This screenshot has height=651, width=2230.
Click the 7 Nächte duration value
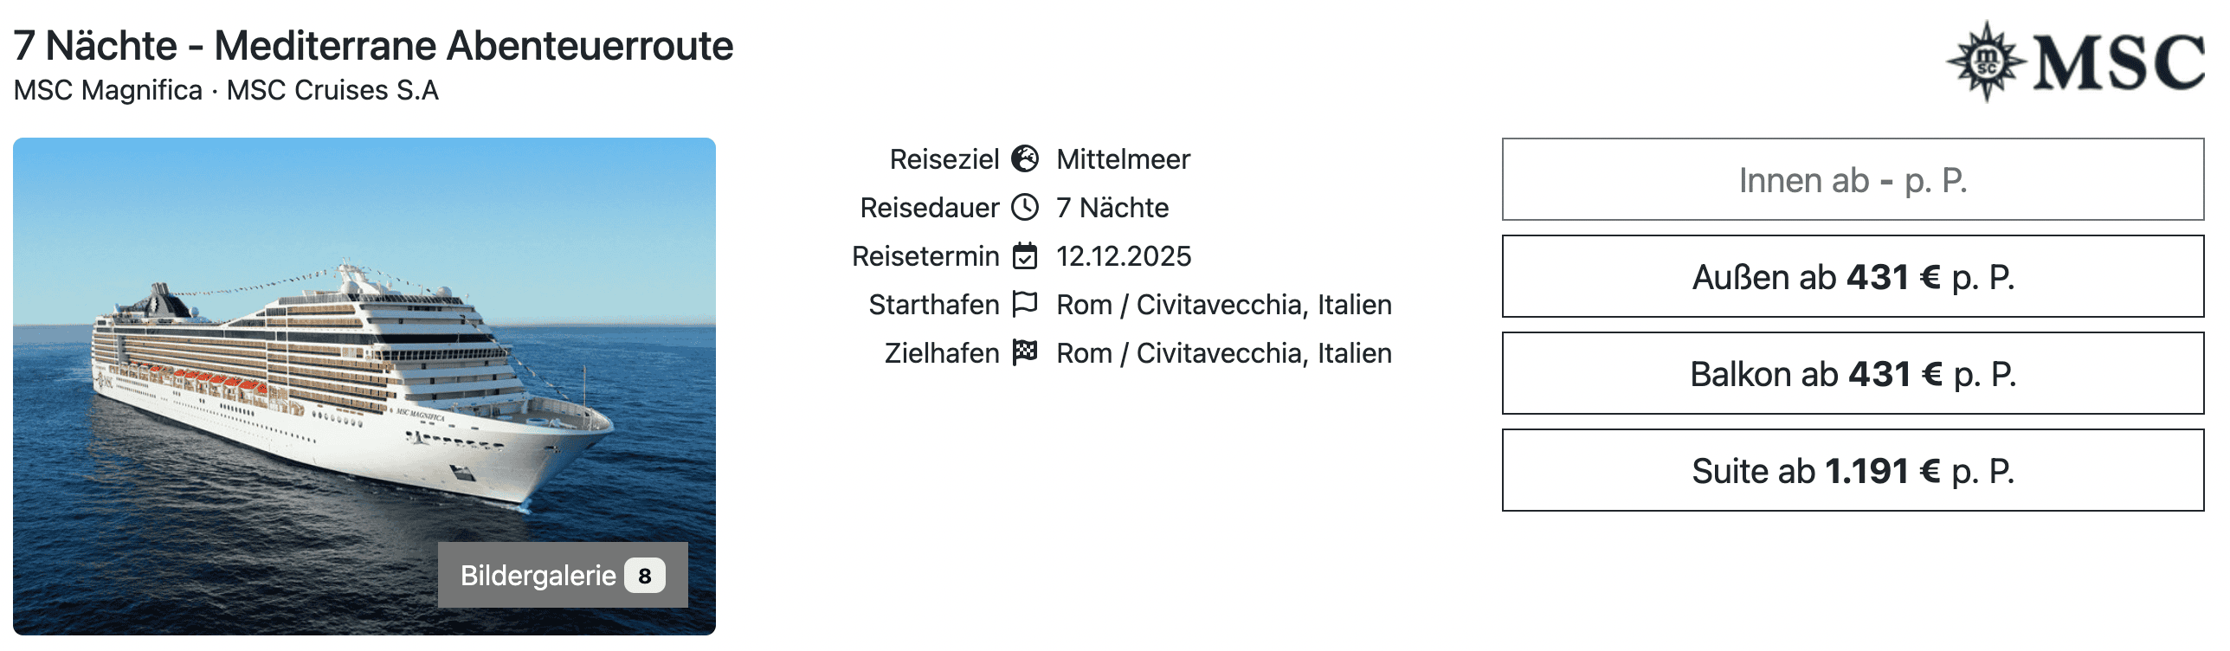[1112, 208]
